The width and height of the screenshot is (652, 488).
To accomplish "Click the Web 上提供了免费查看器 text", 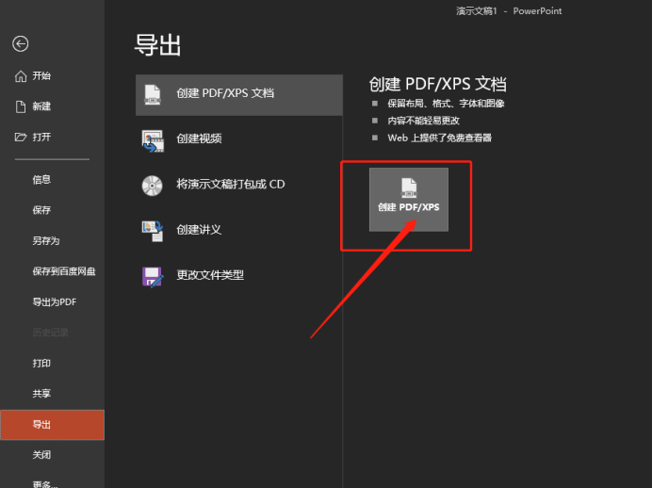I will coord(439,138).
